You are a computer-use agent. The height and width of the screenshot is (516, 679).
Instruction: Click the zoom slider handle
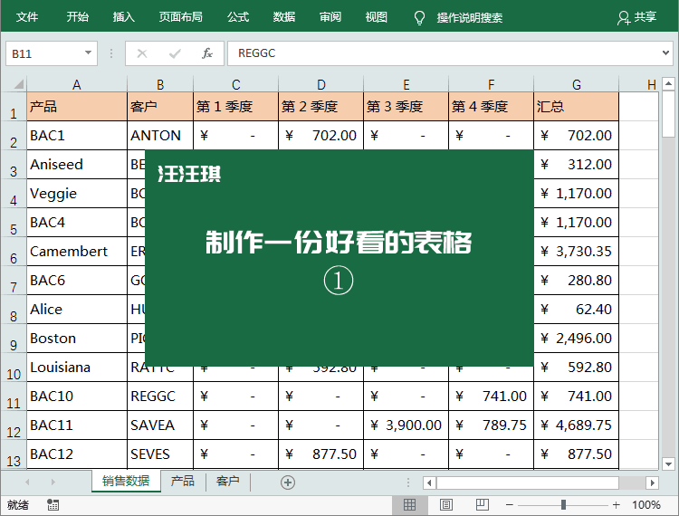pos(563,504)
